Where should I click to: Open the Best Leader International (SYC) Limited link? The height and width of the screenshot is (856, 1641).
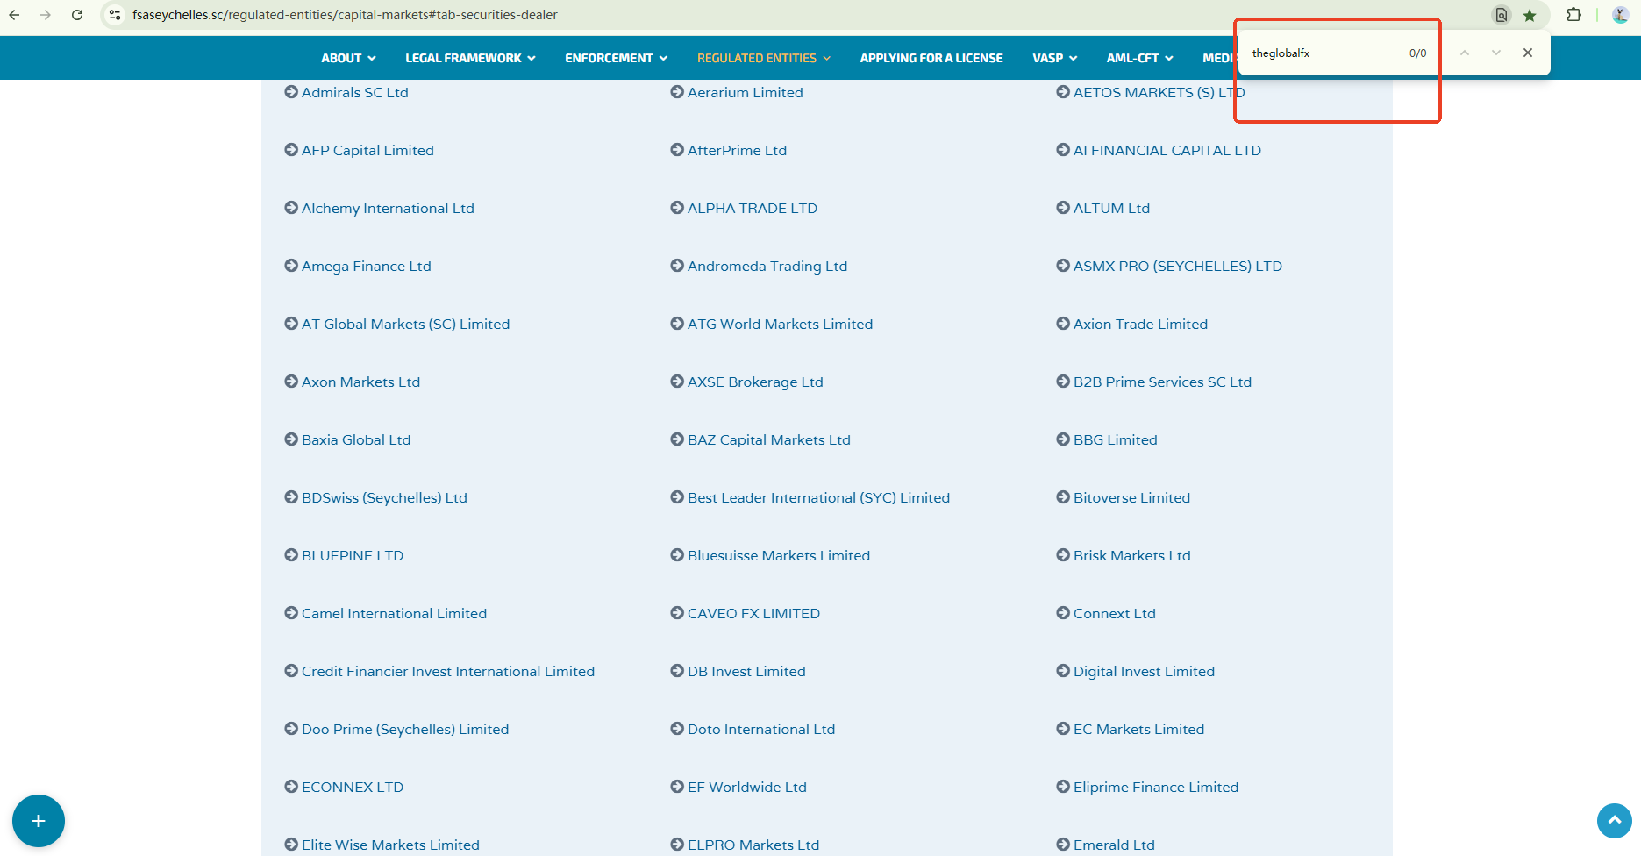[818, 497]
